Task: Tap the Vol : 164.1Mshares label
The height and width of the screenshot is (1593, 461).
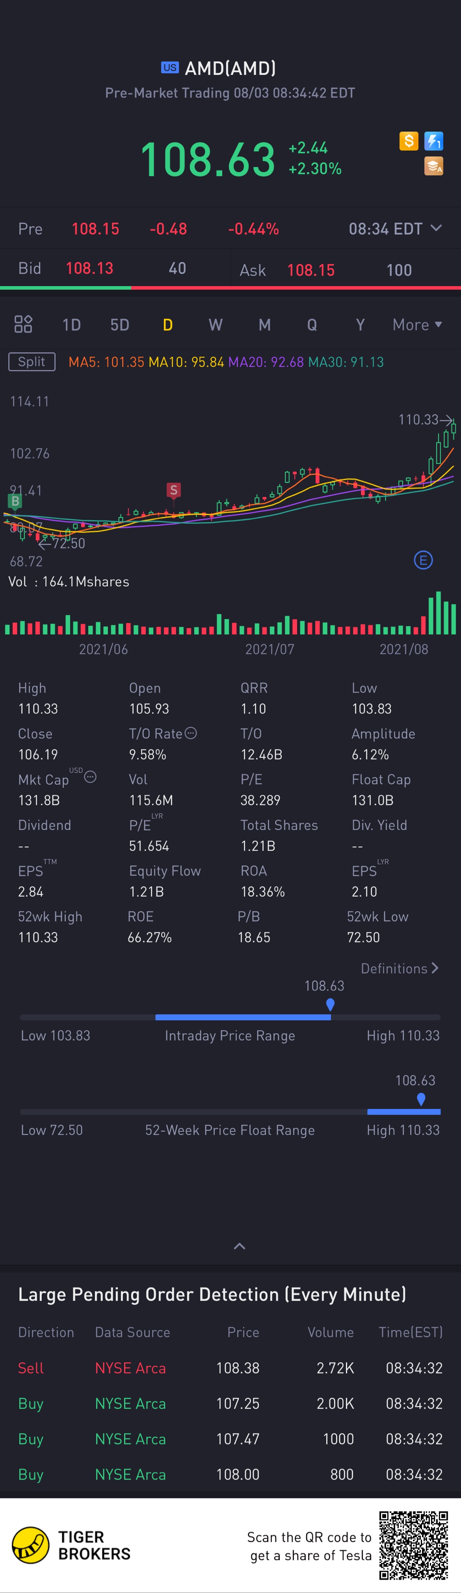Action: [x=68, y=581]
